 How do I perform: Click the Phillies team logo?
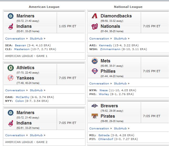[x=95, y=71]
